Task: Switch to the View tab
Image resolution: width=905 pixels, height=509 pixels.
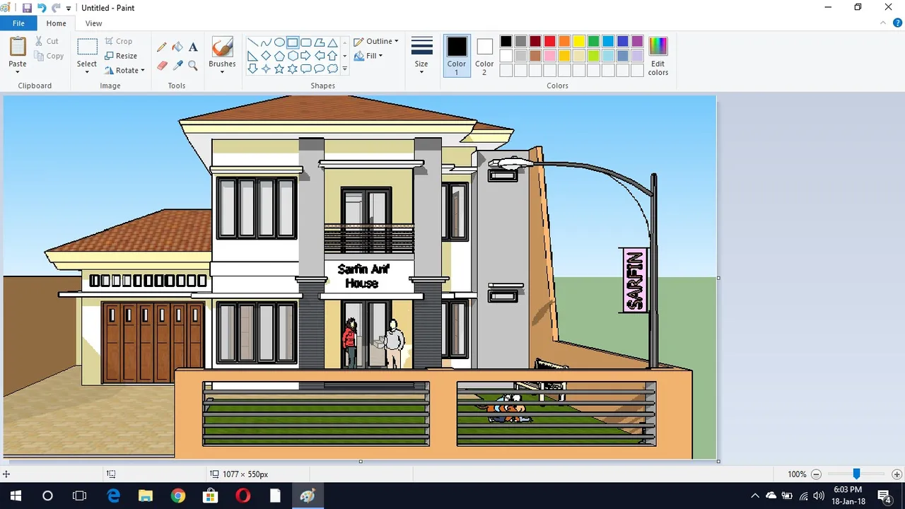Action: tap(93, 23)
